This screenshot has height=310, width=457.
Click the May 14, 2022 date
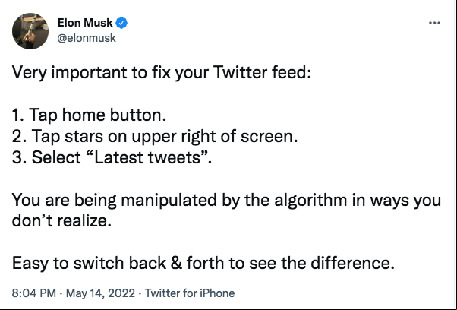click(100, 293)
